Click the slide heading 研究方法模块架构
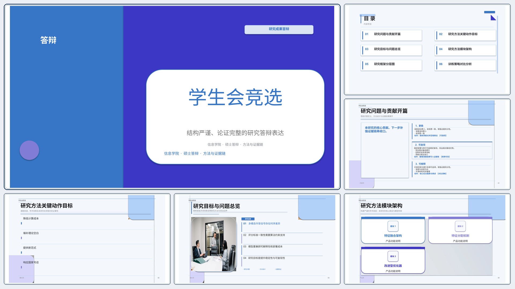This screenshot has height=289, width=515. (381, 206)
